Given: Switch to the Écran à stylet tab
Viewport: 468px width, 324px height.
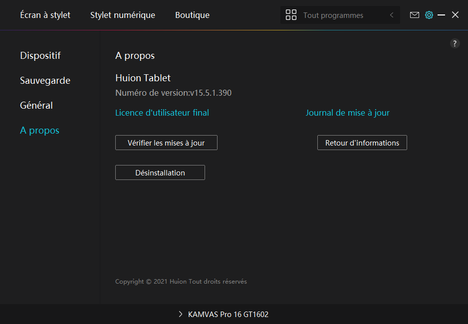Looking at the screenshot, I should coord(45,15).
